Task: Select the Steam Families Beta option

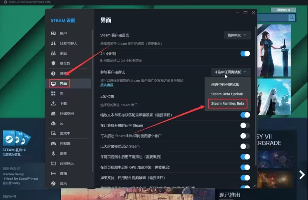Action: (228, 104)
